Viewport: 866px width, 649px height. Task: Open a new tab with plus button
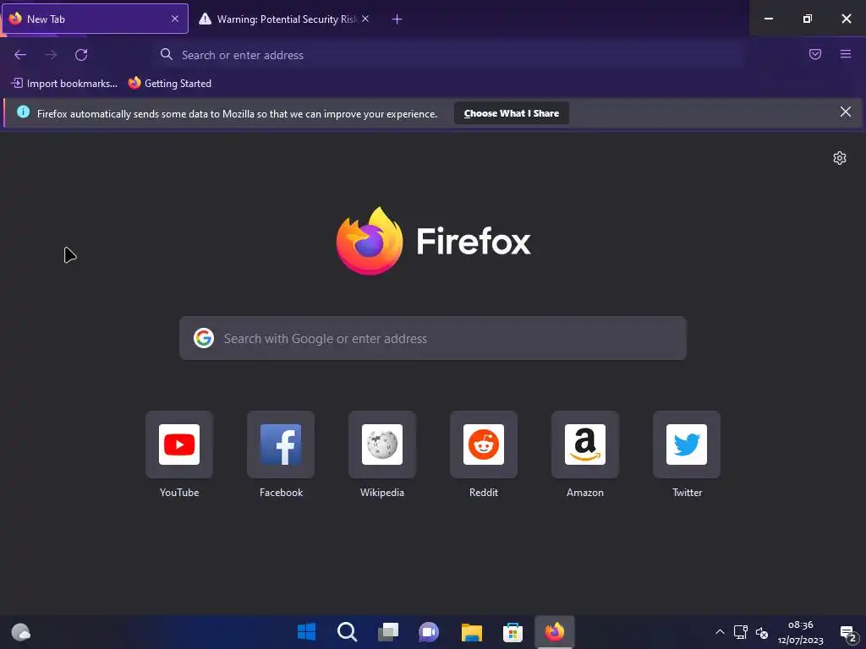tap(397, 19)
